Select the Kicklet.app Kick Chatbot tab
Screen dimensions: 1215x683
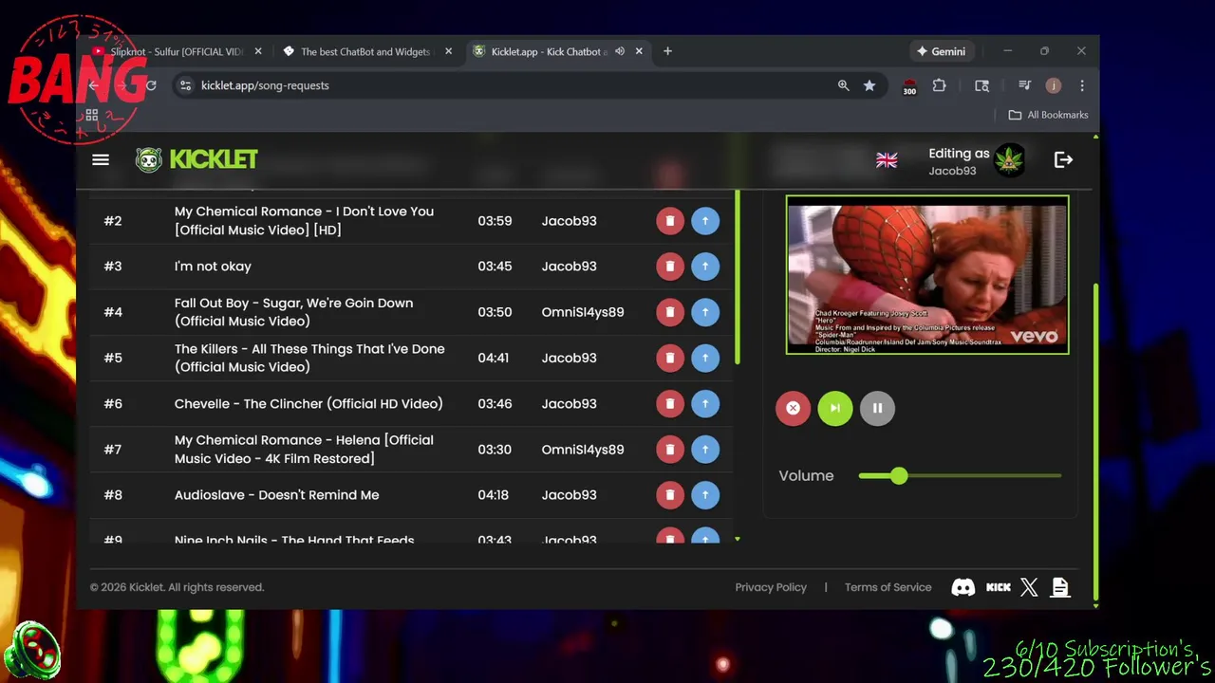tap(549, 51)
